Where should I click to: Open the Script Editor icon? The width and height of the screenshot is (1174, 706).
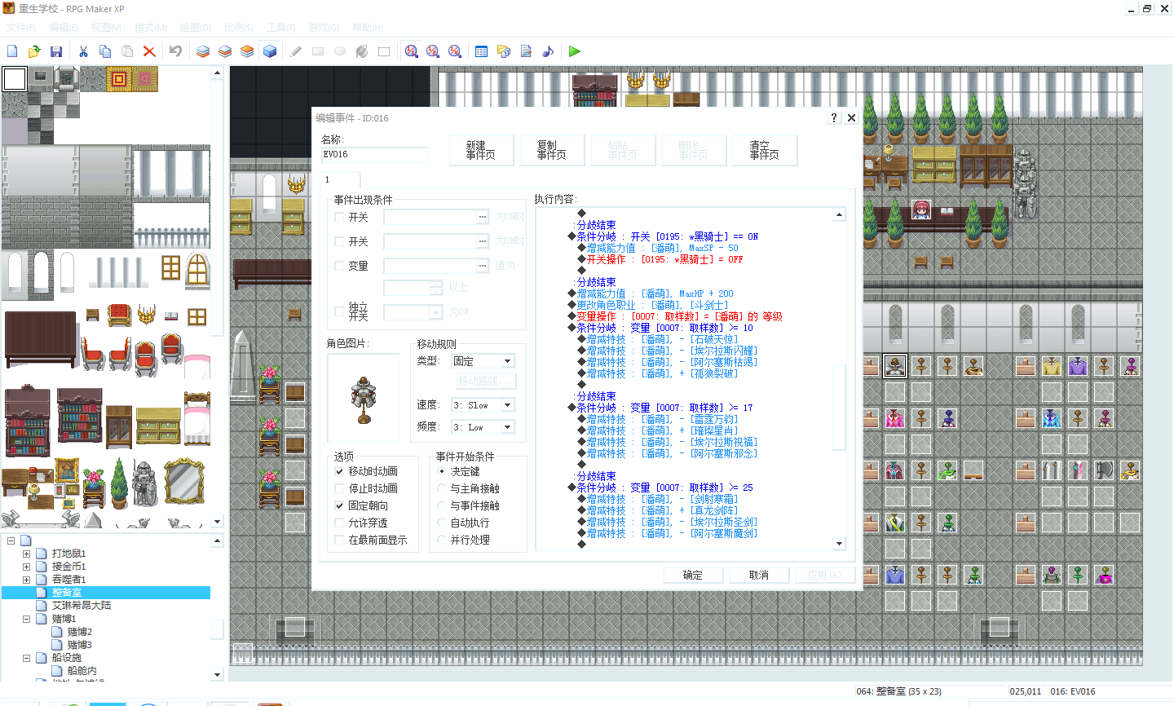526,51
